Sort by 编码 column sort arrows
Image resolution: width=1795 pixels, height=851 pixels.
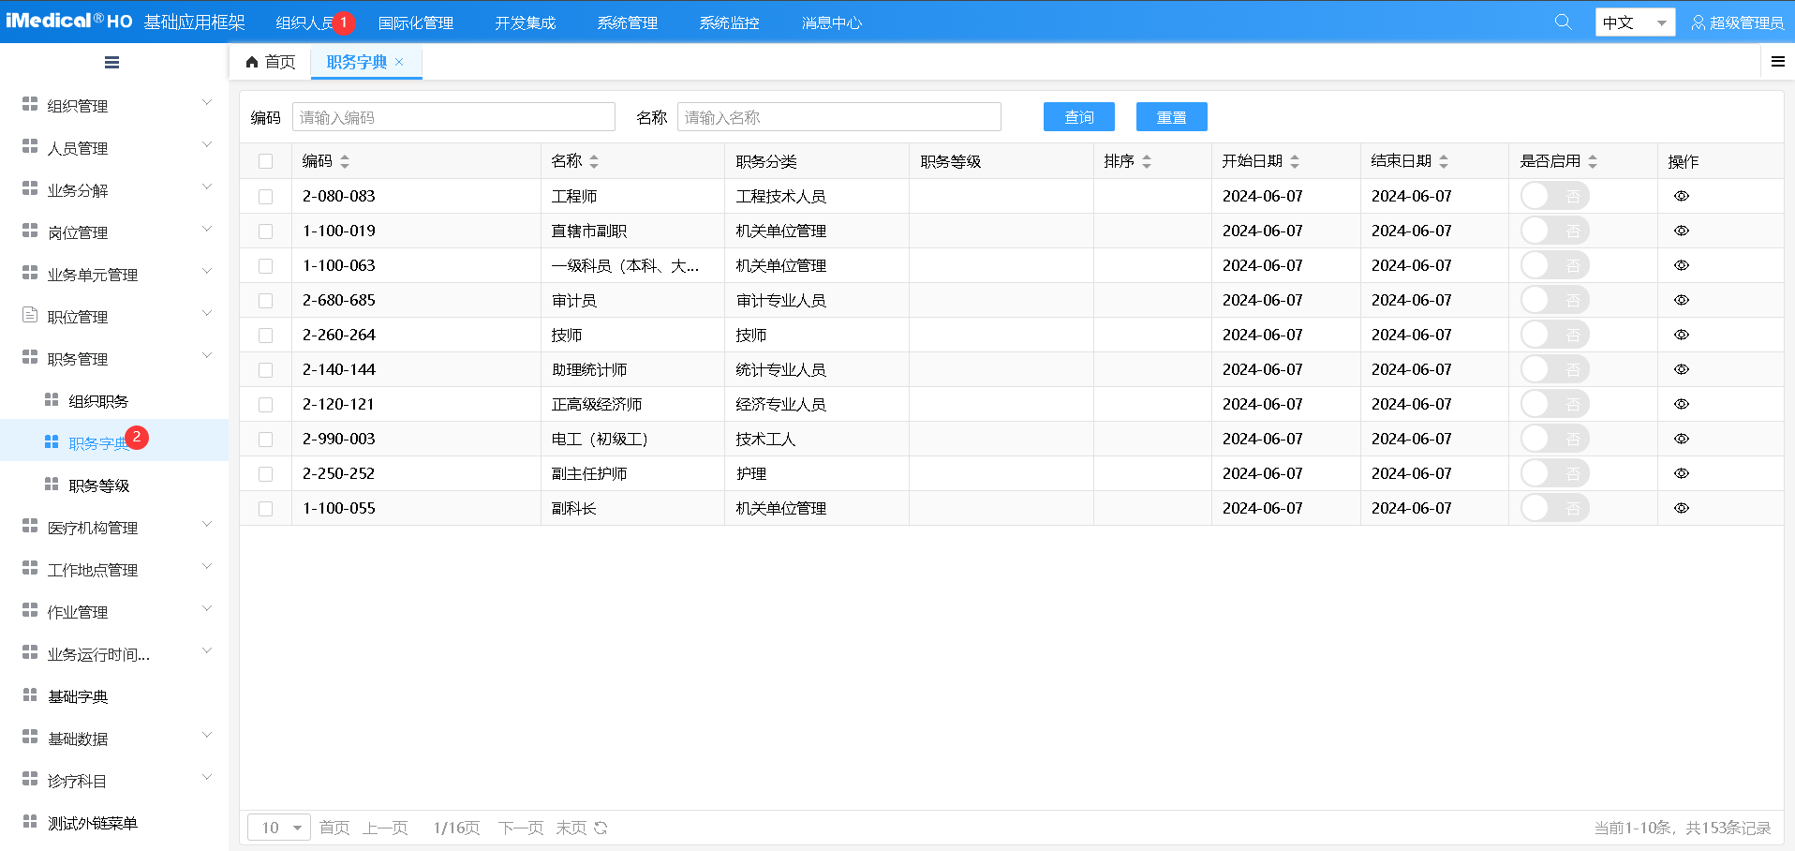[345, 162]
